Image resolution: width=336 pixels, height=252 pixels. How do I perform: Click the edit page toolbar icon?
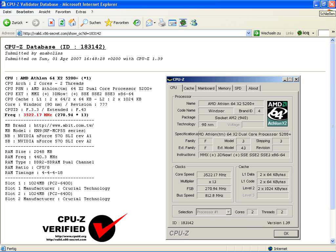tap(173, 23)
